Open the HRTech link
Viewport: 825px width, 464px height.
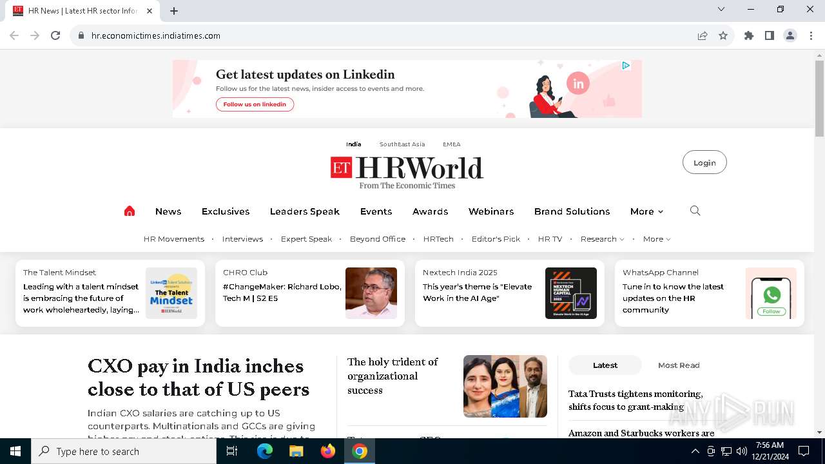click(438, 239)
